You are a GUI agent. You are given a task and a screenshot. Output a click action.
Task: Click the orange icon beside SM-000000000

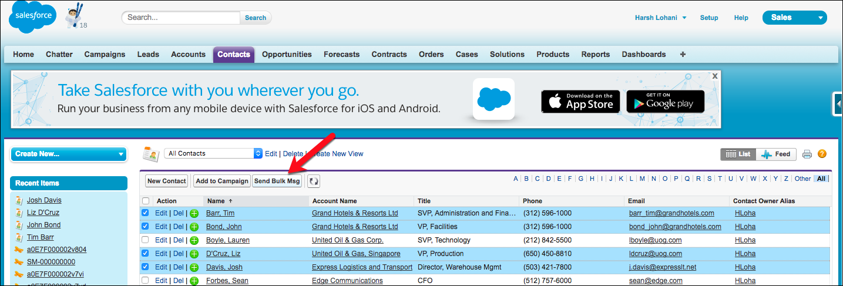19,262
